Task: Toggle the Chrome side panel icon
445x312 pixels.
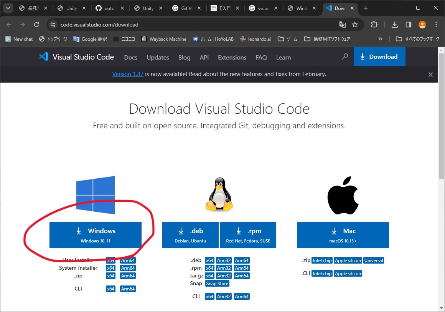Action: [x=408, y=25]
